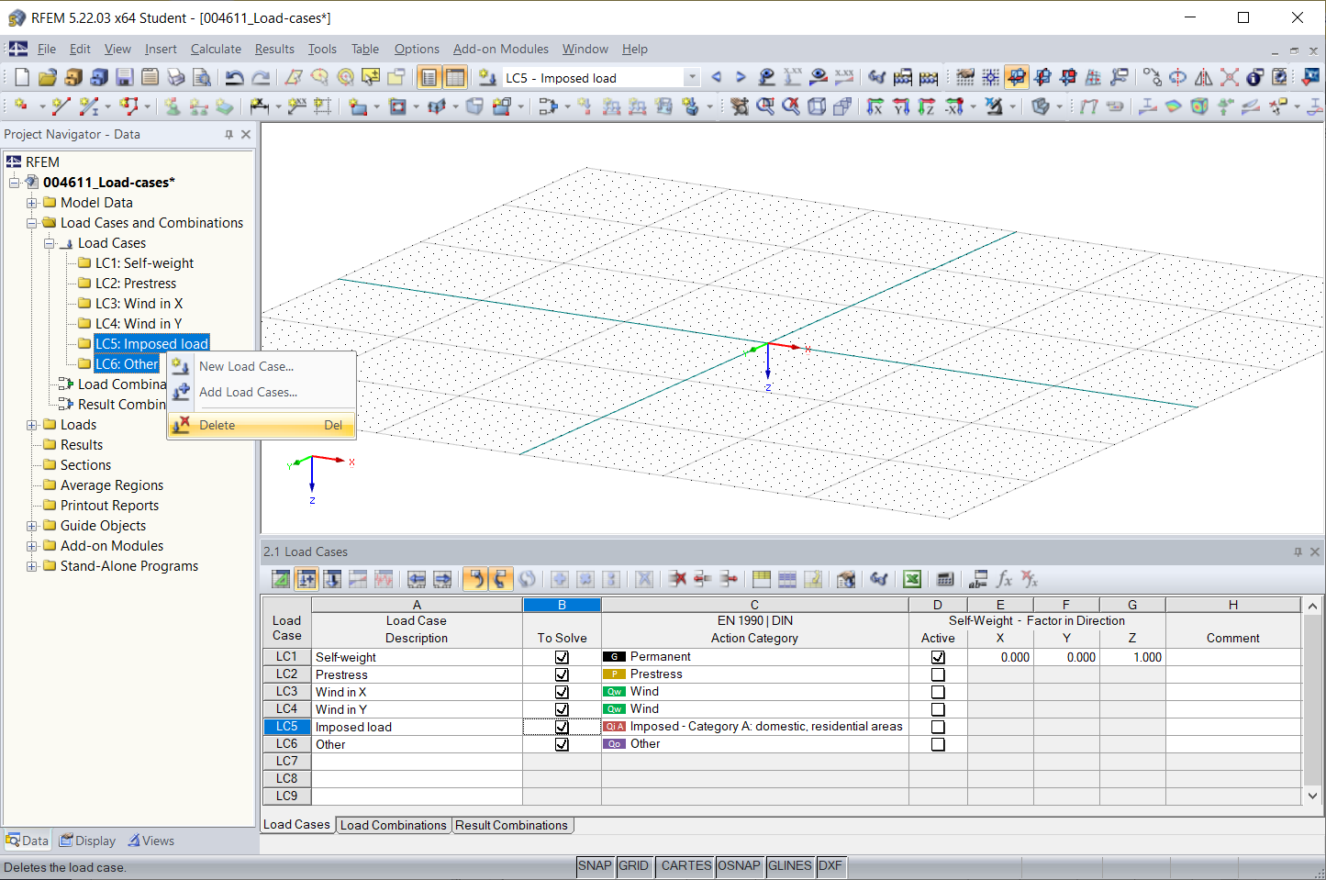Click the Imposed category color swatch in LC5
The height and width of the screenshot is (880, 1326).
click(x=615, y=727)
